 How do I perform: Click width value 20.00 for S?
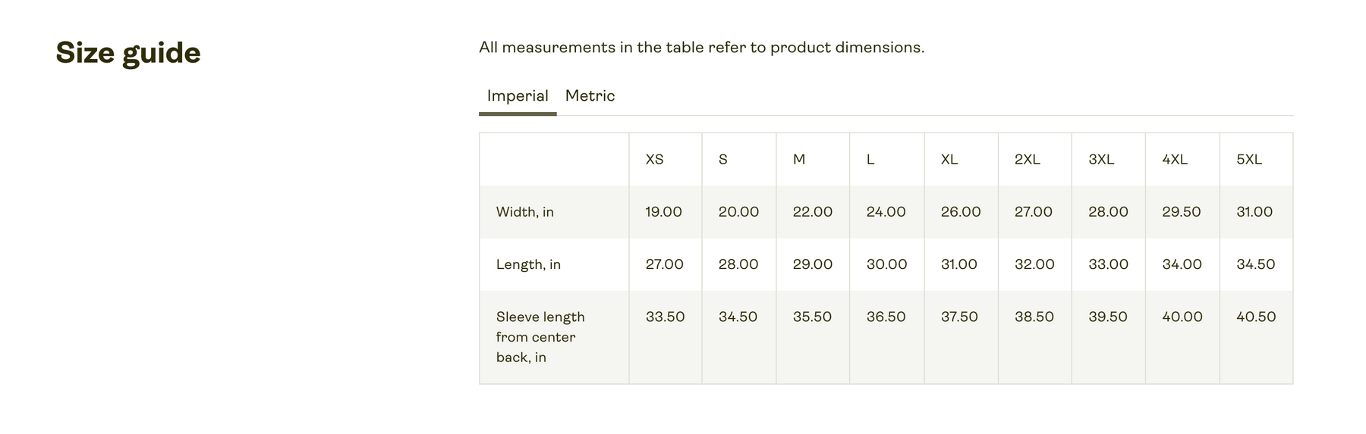click(739, 212)
